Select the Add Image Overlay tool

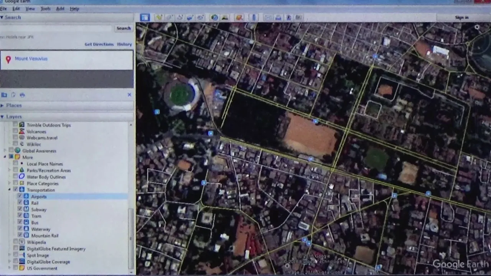coord(190,17)
